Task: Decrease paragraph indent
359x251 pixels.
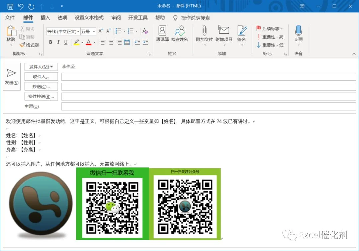Action: [x=137, y=42]
